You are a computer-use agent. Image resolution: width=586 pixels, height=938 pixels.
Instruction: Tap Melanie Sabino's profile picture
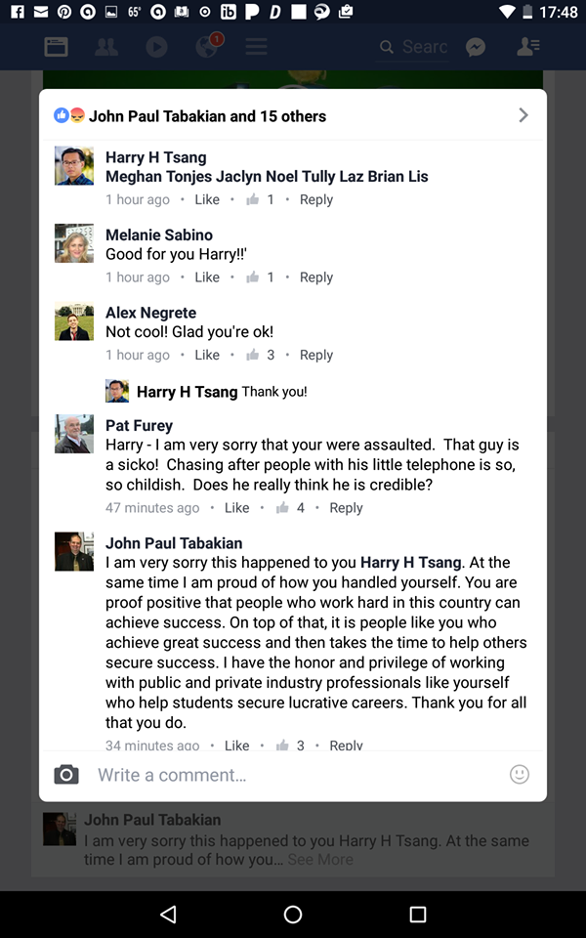tap(74, 244)
